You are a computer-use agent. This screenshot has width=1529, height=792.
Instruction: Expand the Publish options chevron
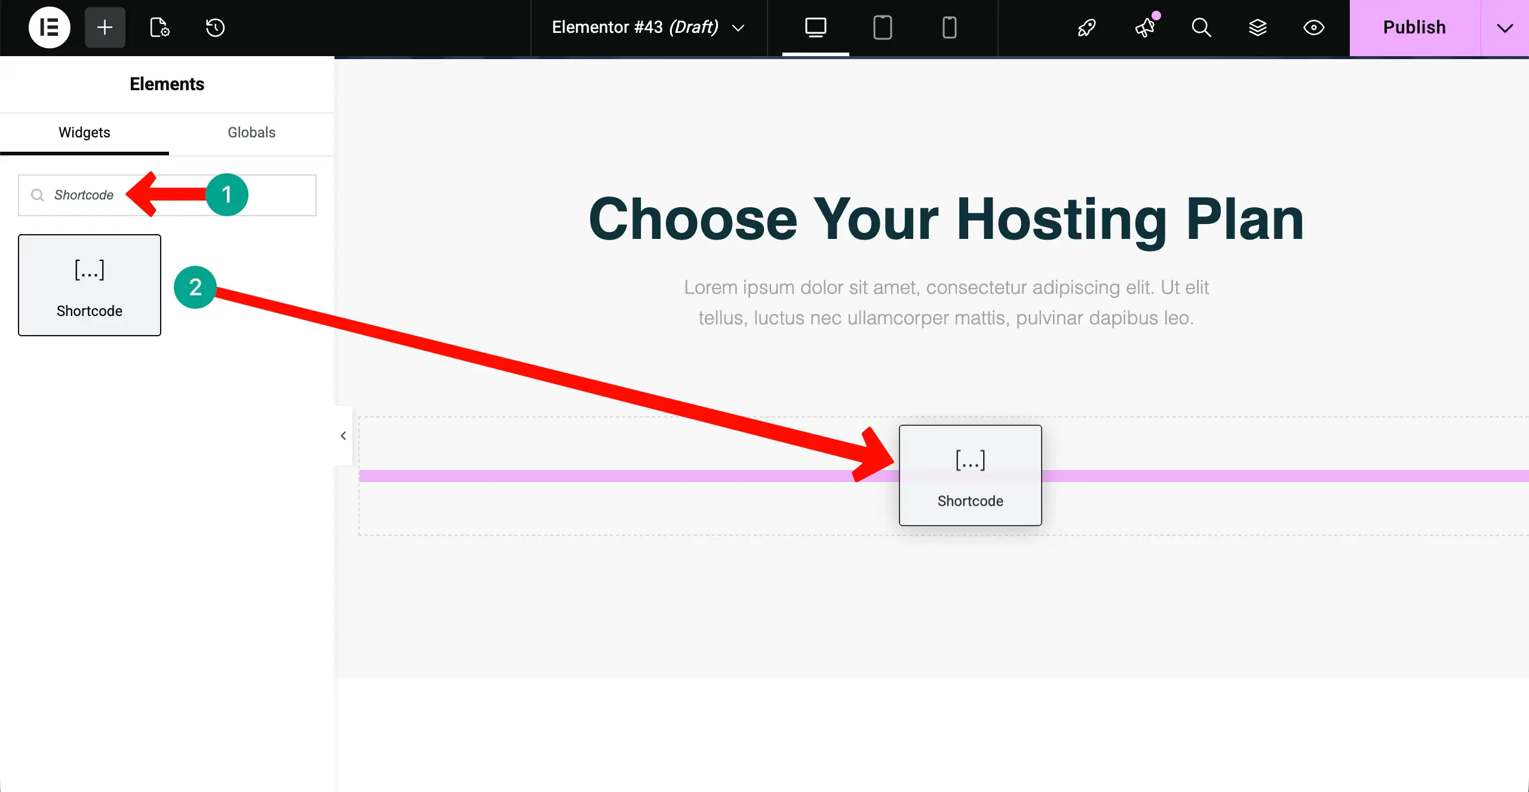click(x=1506, y=27)
